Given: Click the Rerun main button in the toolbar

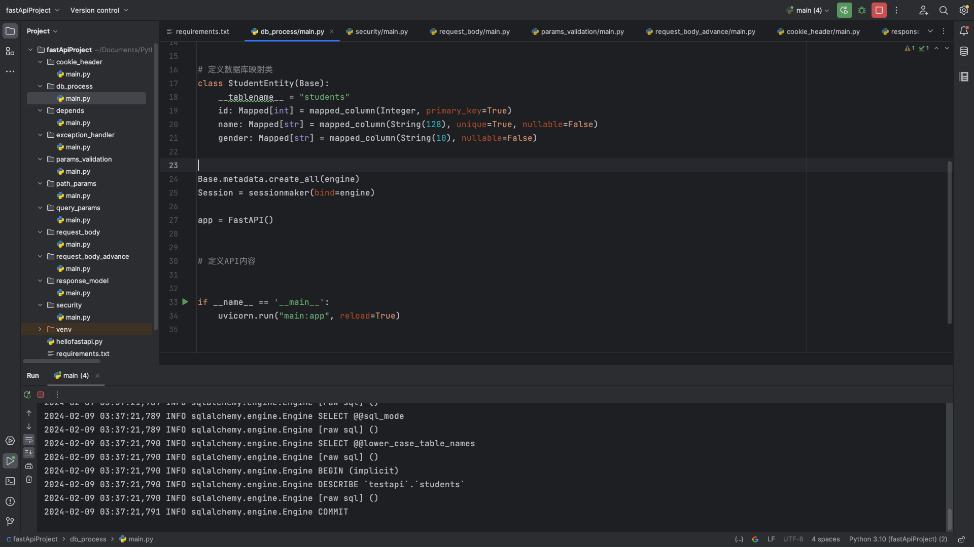Looking at the screenshot, I should pyautogui.click(x=844, y=10).
